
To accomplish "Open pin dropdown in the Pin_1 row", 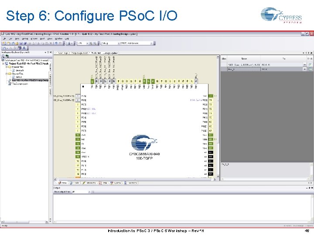I will click(305, 69).
